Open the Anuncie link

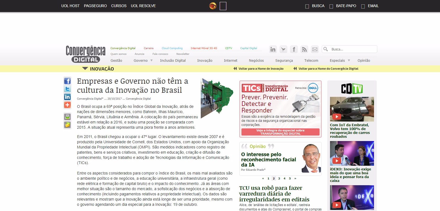pos(139,54)
